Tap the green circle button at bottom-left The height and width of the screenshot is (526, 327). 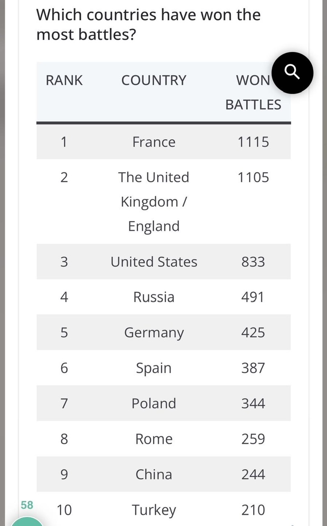[x=26, y=521]
